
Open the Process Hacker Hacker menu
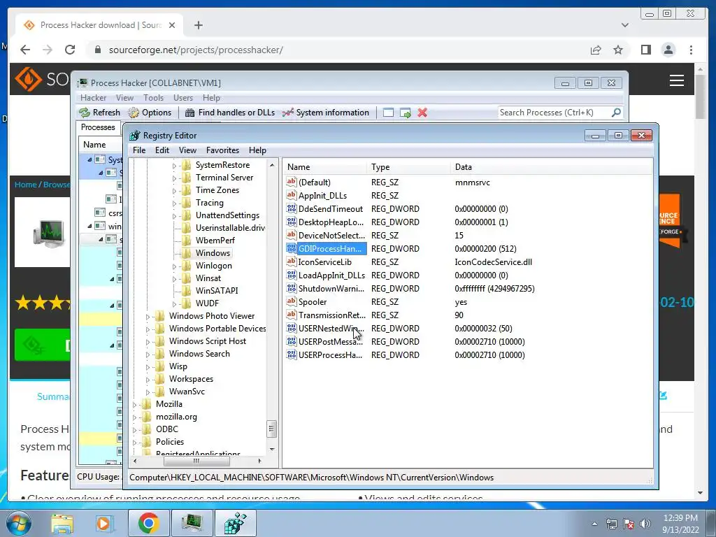click(93, 98)
